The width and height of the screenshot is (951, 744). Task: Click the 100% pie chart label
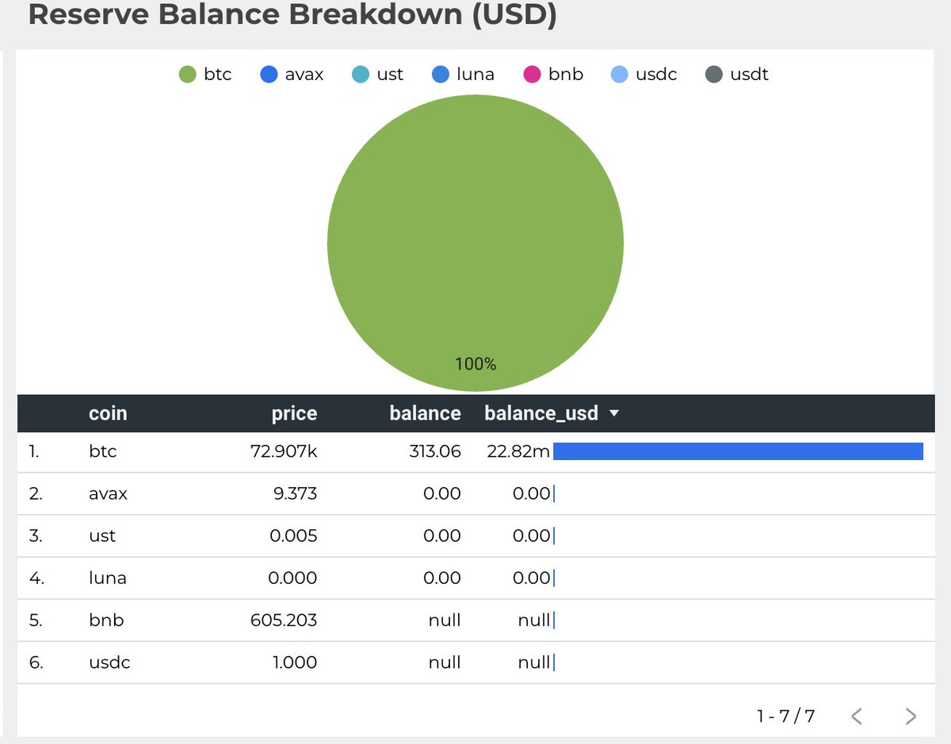coord(475,364)
